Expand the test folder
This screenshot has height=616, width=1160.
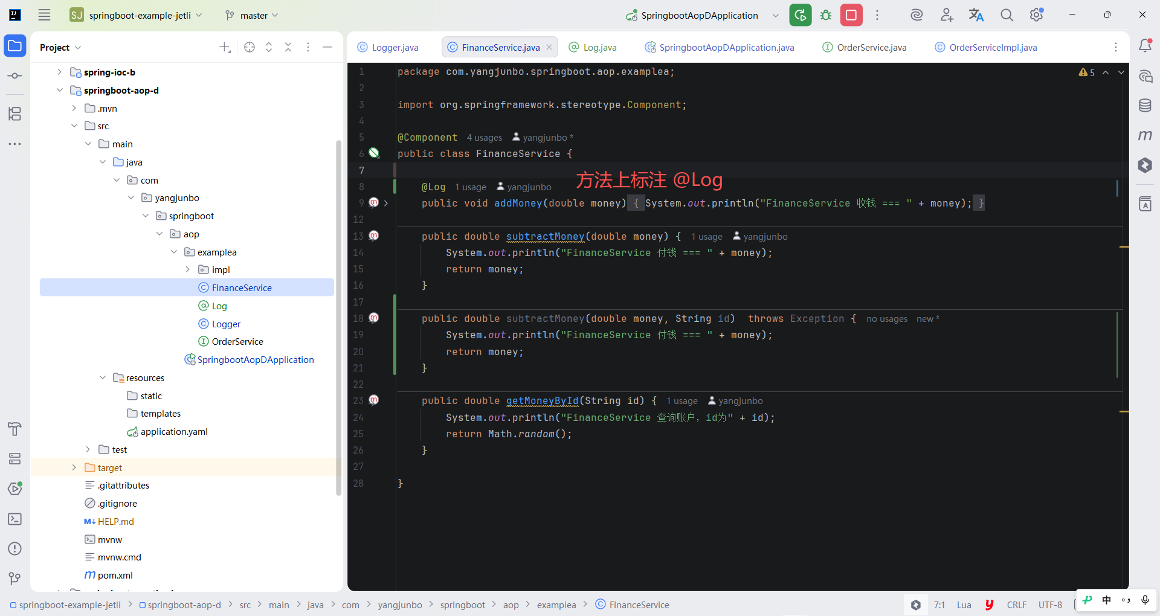[x=88, y=449]
